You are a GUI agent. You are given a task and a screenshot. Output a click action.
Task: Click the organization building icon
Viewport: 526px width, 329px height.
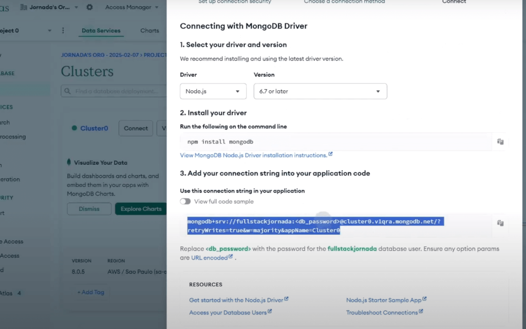click(x=24, y=7)
